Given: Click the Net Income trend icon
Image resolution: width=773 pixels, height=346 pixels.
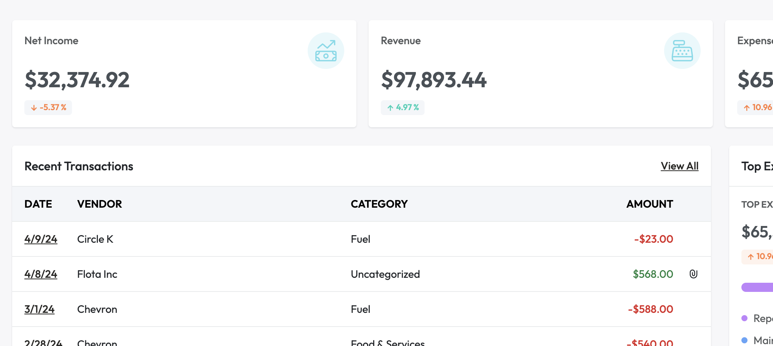Looking at the screenshot, I should [326, 50].
